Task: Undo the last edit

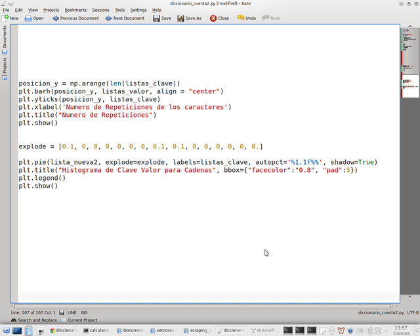Action: (x=247, y=18)
